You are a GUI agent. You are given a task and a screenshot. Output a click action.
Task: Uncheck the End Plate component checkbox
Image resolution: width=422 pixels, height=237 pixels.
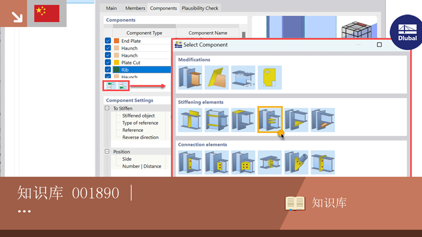coord(108,40)
